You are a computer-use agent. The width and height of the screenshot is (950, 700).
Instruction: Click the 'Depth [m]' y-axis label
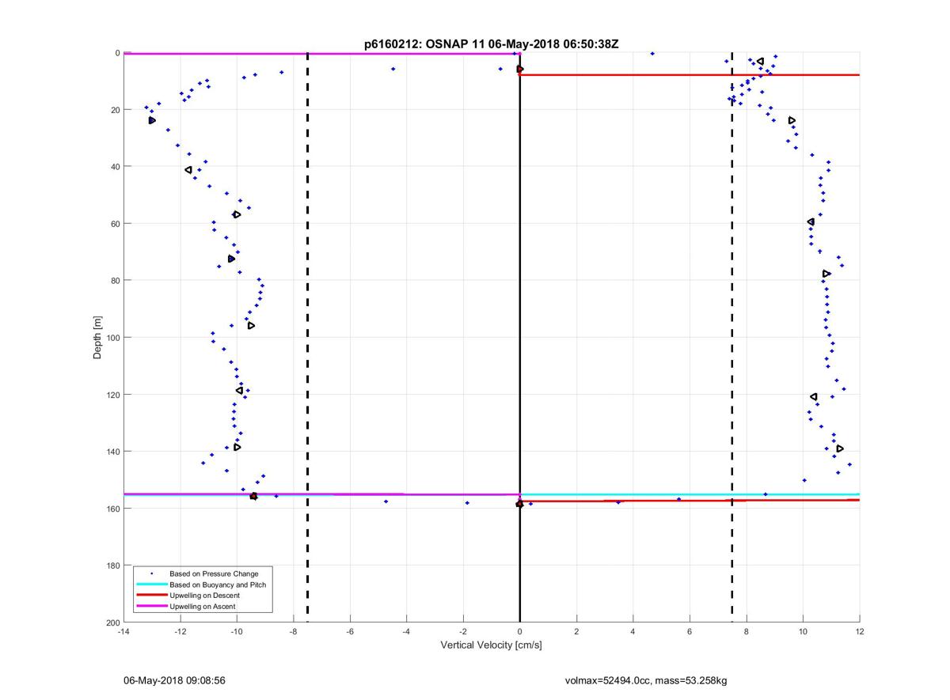pyautogui.click(x=98, y=338)
